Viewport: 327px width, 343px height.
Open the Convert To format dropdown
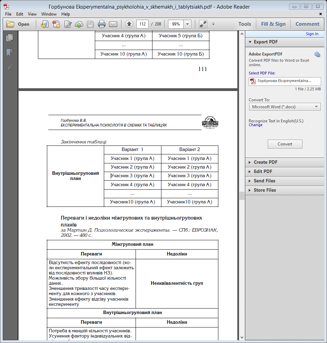point(285,107)
